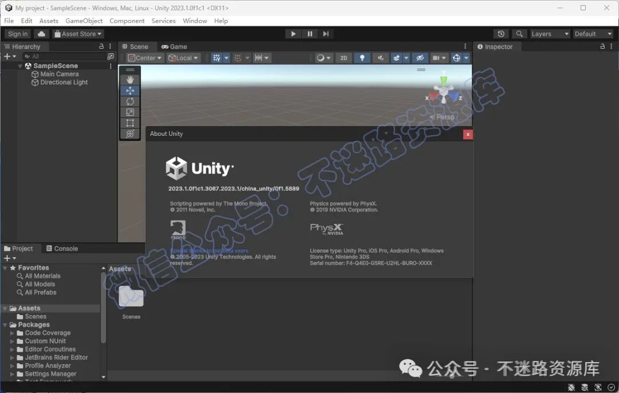Screen dimensions: 619x393
Task: Open SampleScene row options menu
Action: coord(111,66)
